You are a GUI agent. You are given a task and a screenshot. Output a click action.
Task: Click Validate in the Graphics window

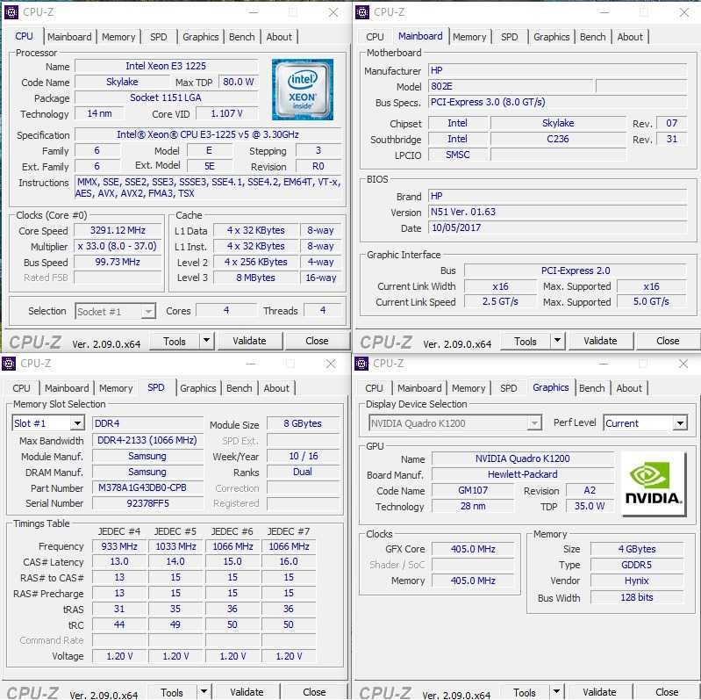[599, 692]
